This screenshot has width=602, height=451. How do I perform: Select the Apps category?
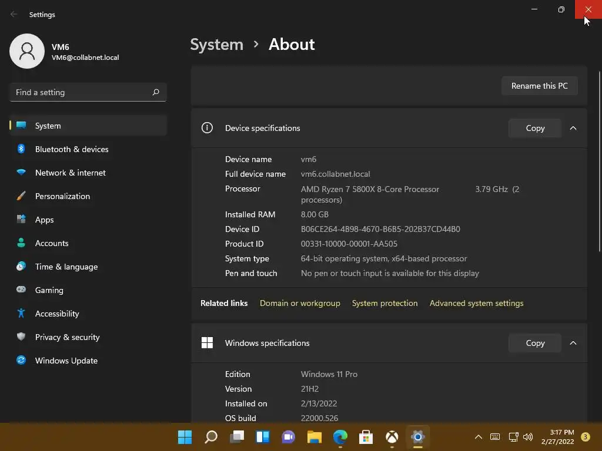[88, 220]
